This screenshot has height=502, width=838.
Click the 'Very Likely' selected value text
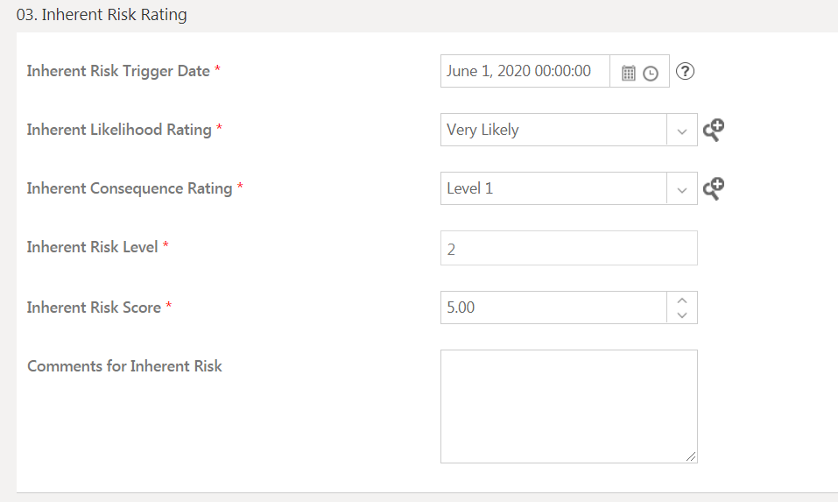click(x=482, y=130)
